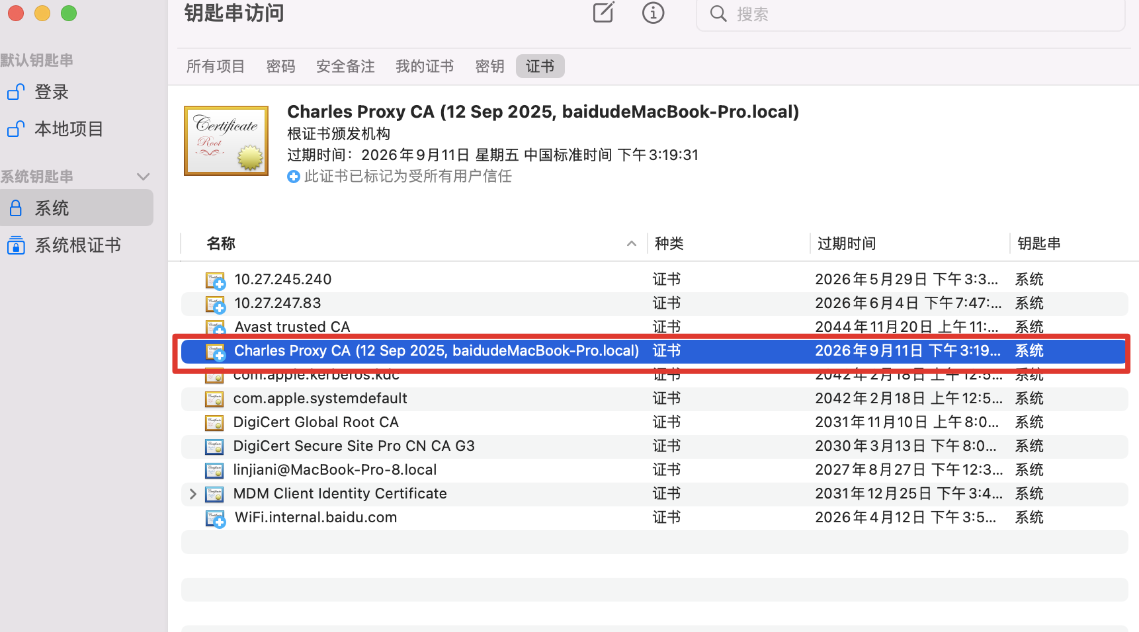Image resolution: width=1139 pixels, height=632 pixels.
Task: Sort by the 过期时间 column header
Action: pos(847,243)
